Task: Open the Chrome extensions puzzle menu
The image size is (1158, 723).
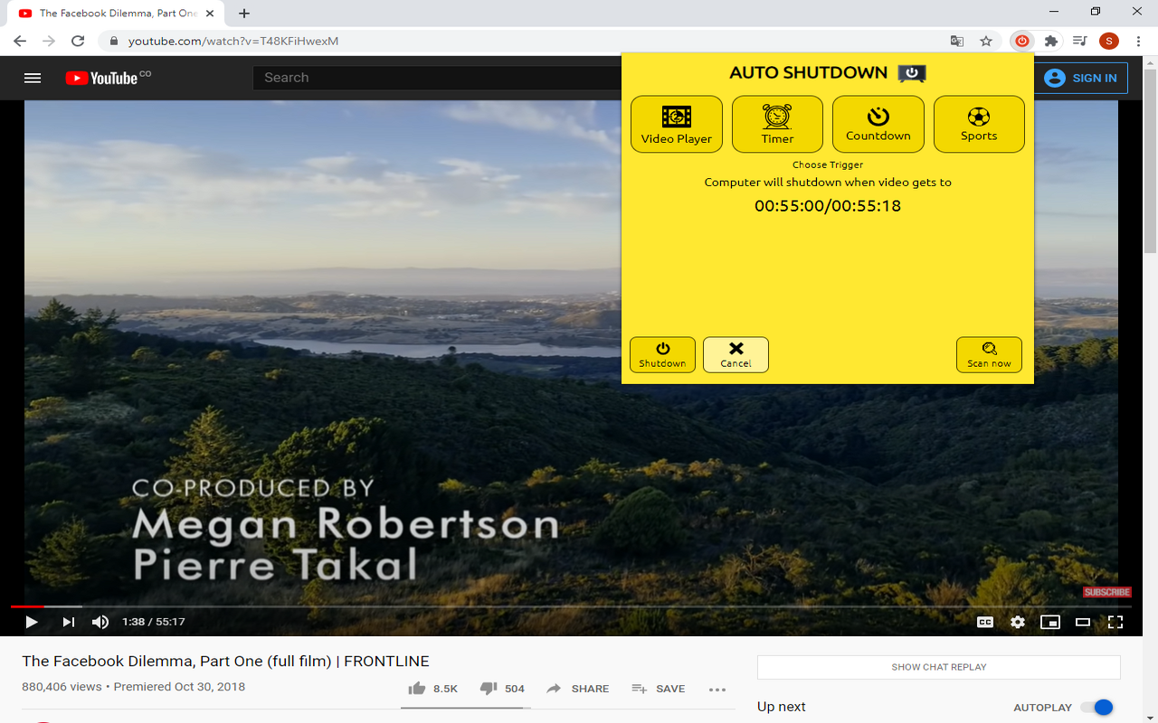Action: pos(1050,41)
